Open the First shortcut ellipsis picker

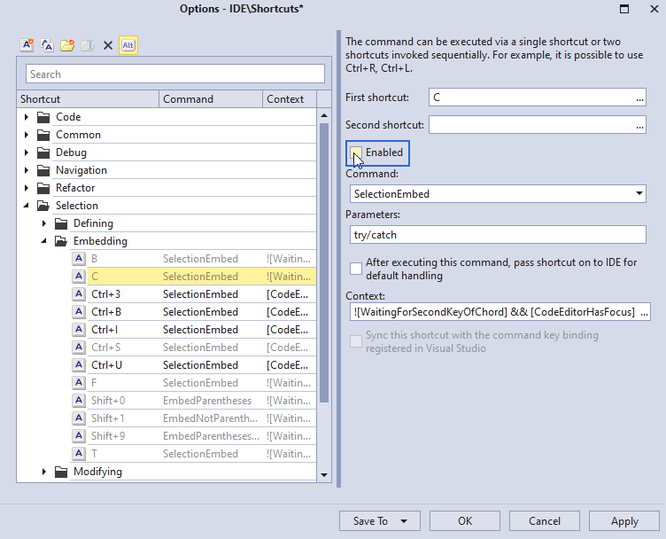[639, 98]
